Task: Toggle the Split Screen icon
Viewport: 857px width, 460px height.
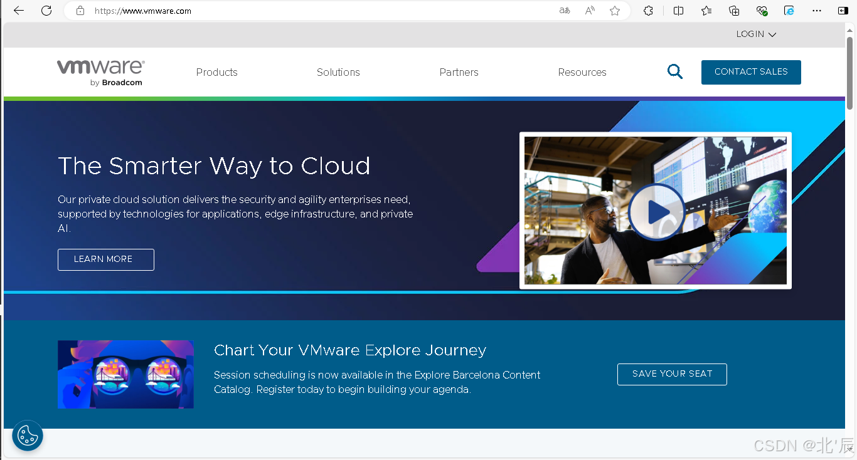Action: point(678,11)
